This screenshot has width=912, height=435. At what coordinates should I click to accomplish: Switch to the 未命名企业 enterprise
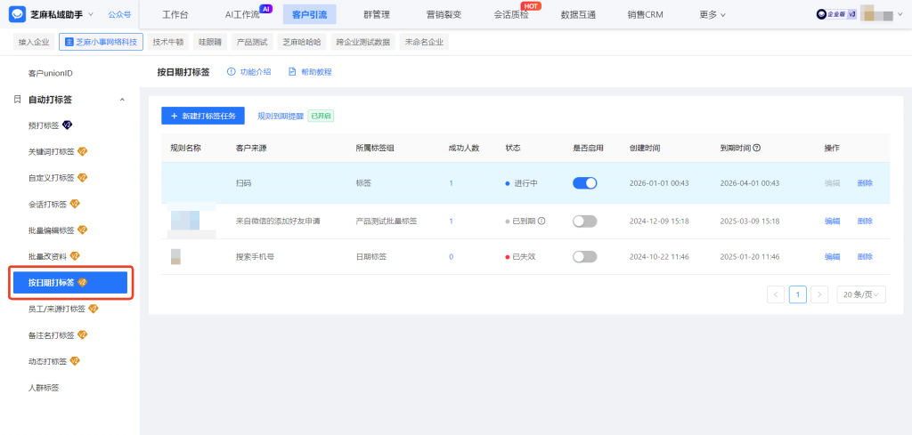[x=424, y=42]
